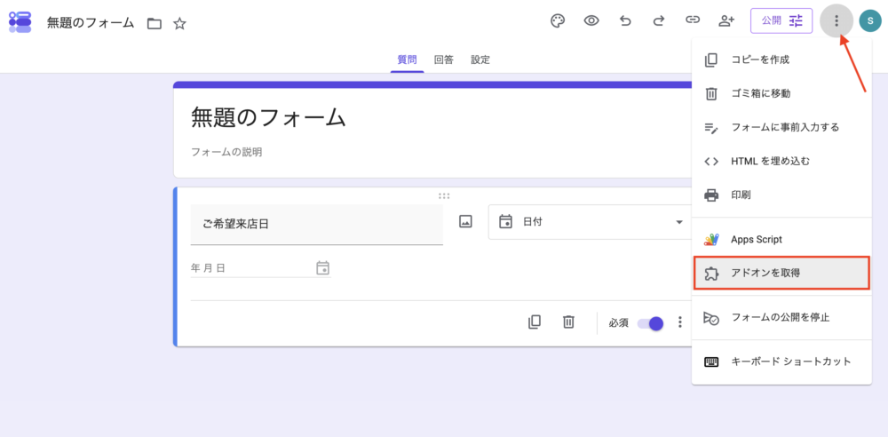This screenshot has width=888, height=437.
Task: Click the 公開 publish button
Action: [x=781, y=21]
